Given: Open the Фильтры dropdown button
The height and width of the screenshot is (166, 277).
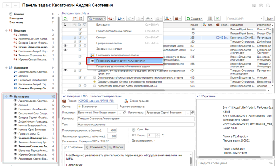Looking at the screenshot, I should [96, 18].
